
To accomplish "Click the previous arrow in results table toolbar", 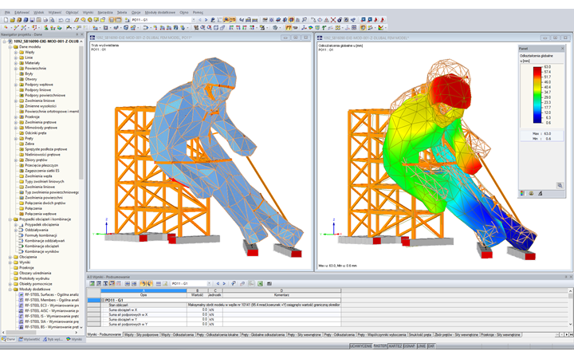I will (218, 283).
